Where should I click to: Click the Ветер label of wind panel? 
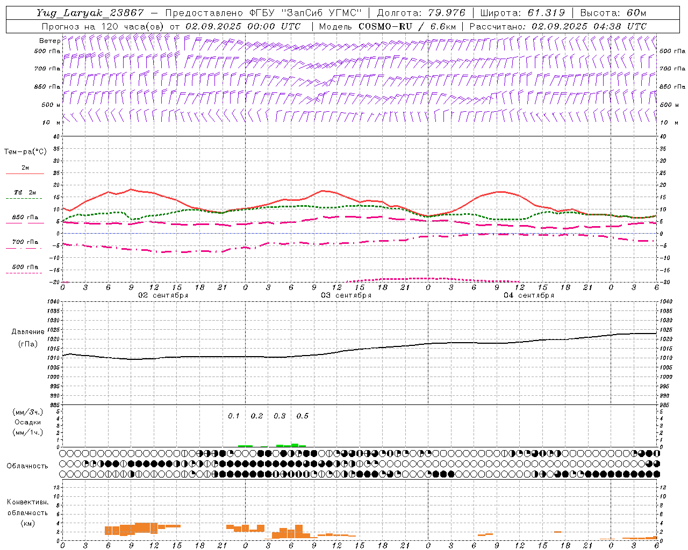coord(50,41)
